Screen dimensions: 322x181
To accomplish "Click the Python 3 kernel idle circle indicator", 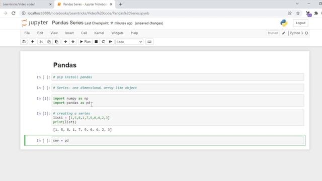I will click(x=306, y=33).
